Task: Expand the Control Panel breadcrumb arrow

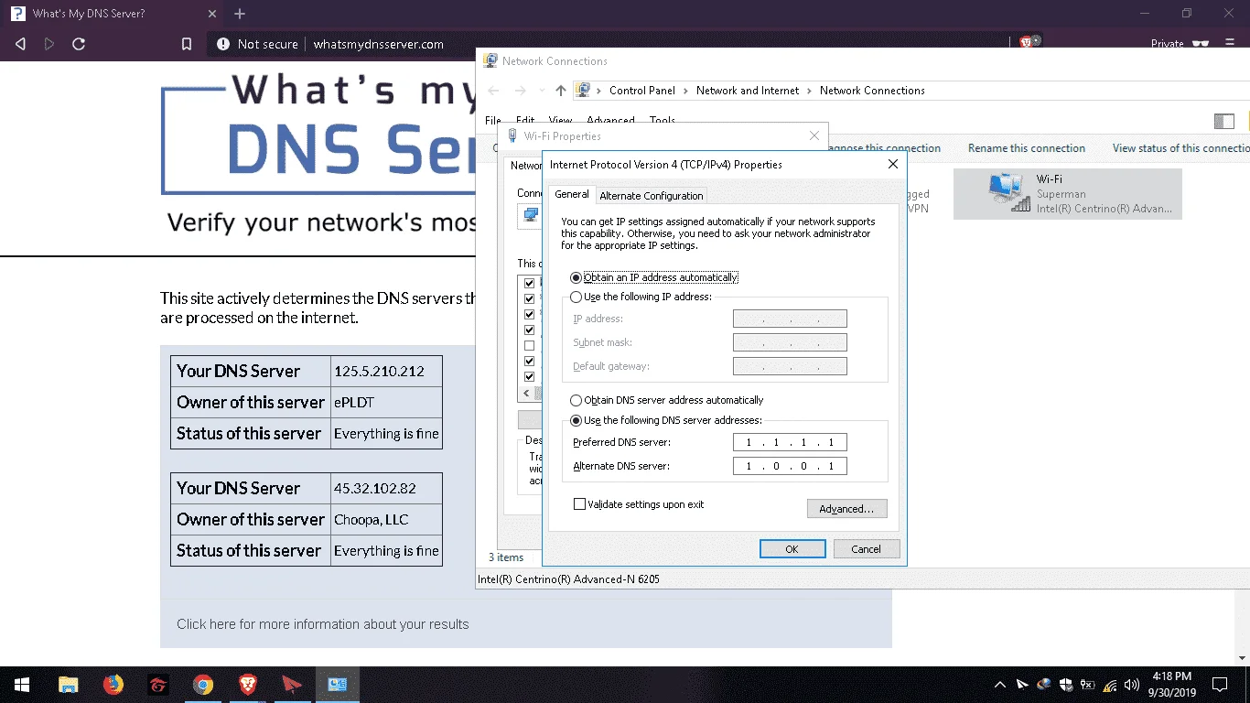Action: [685, 91]
